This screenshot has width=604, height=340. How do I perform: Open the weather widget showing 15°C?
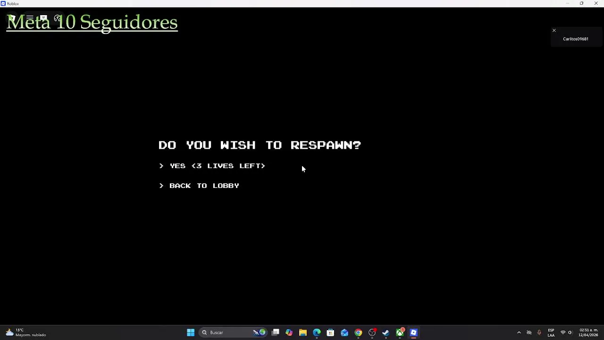click(25, 332)
